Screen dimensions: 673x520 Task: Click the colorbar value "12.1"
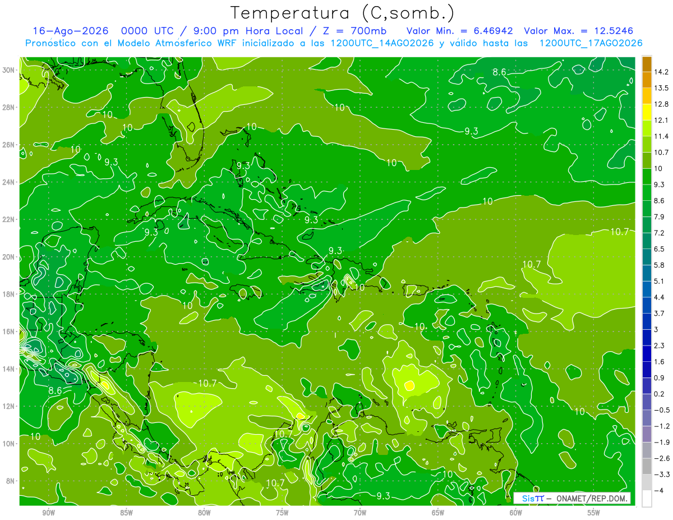pyautogui.click(x=662, y=120)
